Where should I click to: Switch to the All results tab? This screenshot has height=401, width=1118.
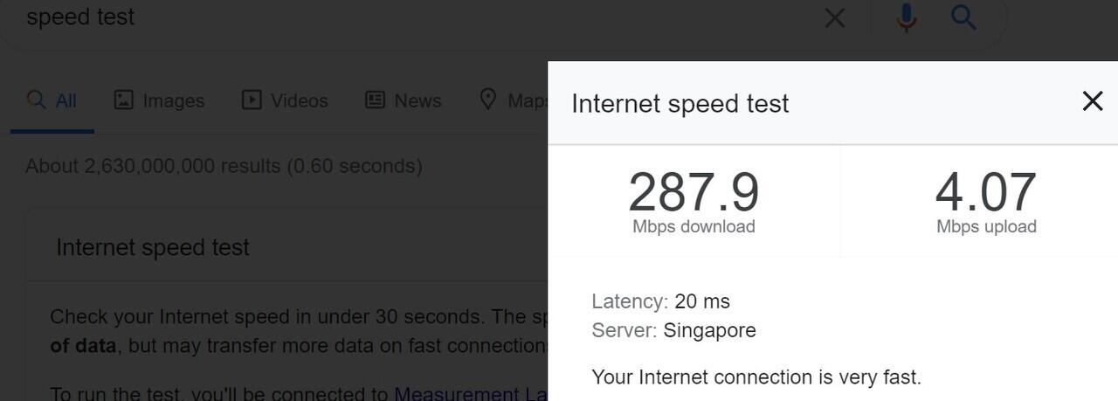[x=52, y=100]
